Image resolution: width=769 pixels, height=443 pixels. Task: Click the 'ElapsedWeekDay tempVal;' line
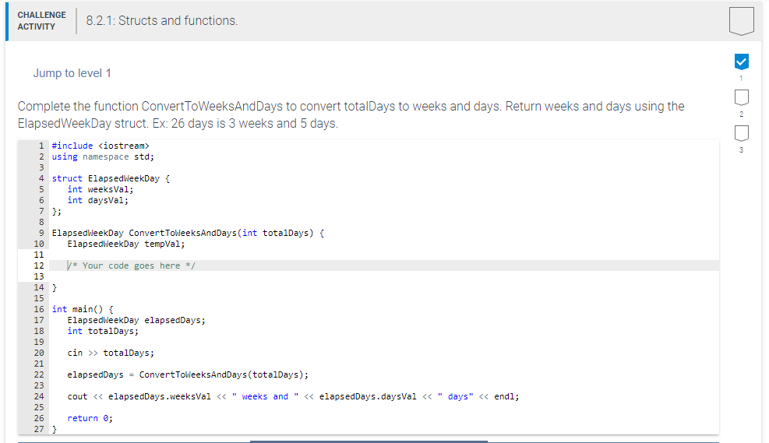pos(126,244)
